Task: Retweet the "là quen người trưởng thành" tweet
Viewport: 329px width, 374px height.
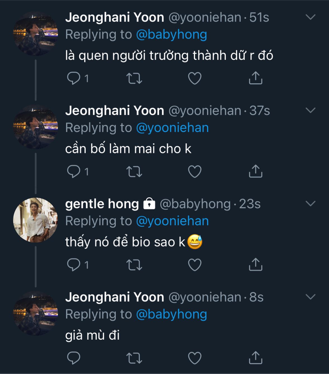Action: 134,78
